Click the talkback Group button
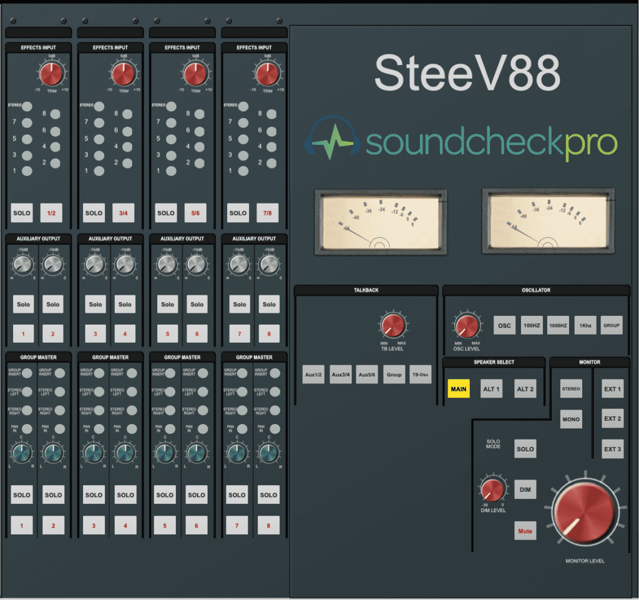This screenshot has height=600, width=639. click(394, 374)
